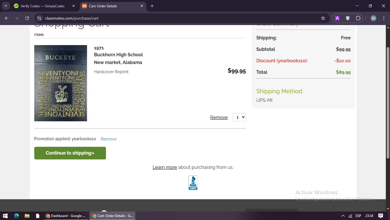Screen dimensions: 390x220
Task: Click the scrollbar down arrow
Action: coord(388,209)
